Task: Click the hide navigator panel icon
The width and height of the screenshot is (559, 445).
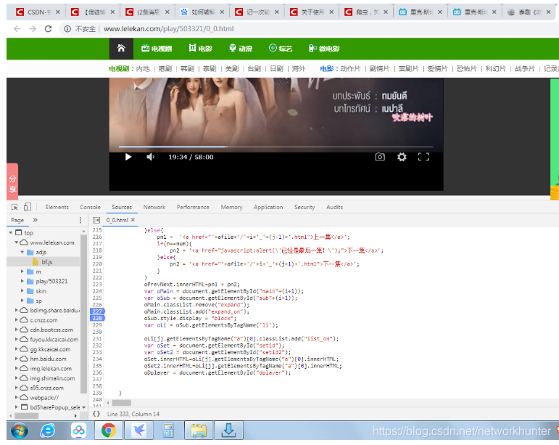Action: [96, 220]
